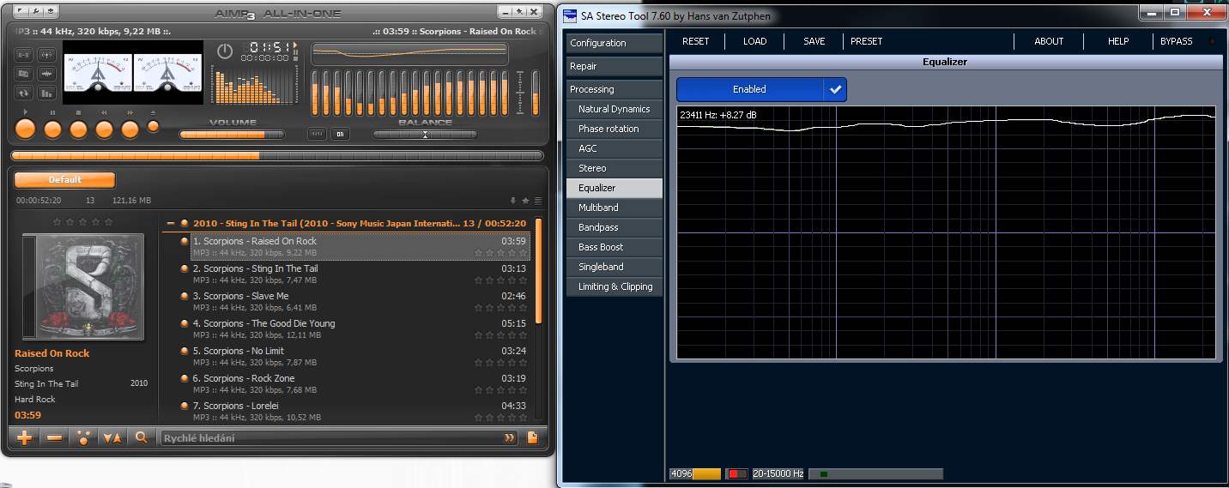Toggle AIMP equalizer with the On button

coord(340,134)
